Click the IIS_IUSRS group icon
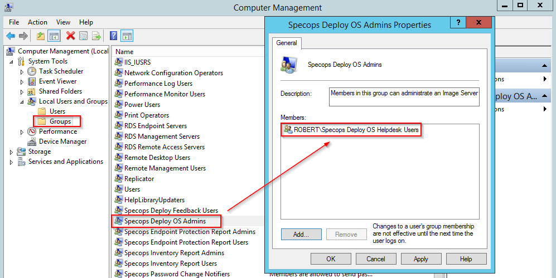The height and width of the screenshot is (278, 556). (118, 62)
